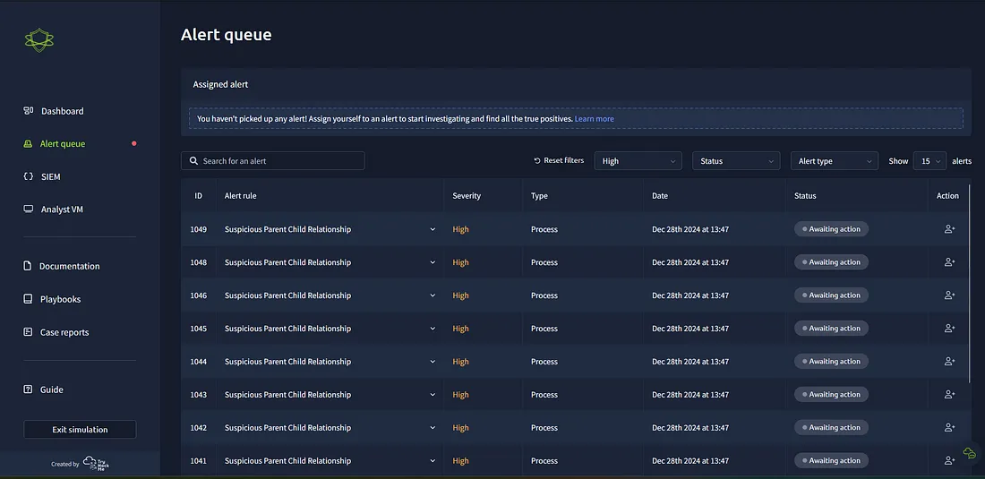The height and width of the screenshot is (479, 985).
Task: Click the red notification dot by Alert queue
Action: pyautogui.click(x=133, y=144)
